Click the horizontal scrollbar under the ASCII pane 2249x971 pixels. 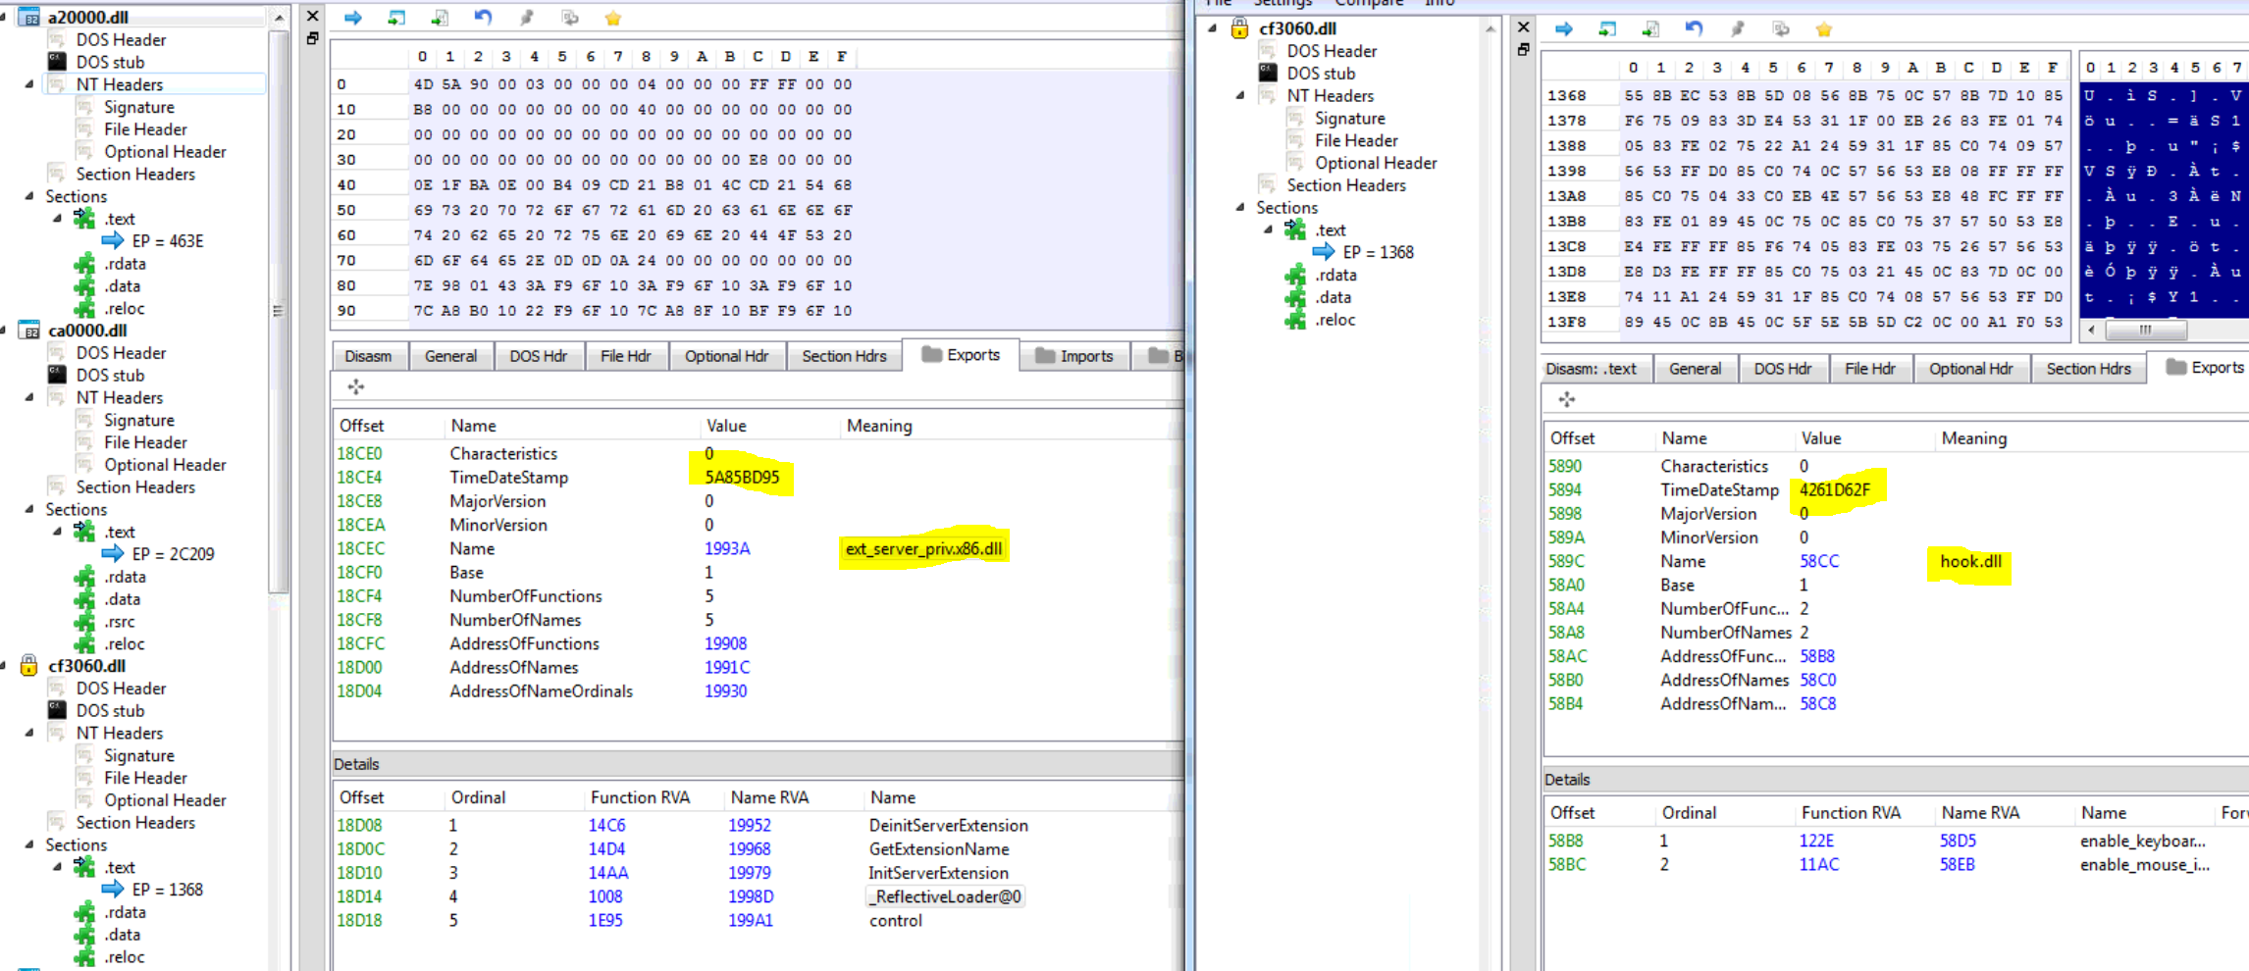(2145, 331)
